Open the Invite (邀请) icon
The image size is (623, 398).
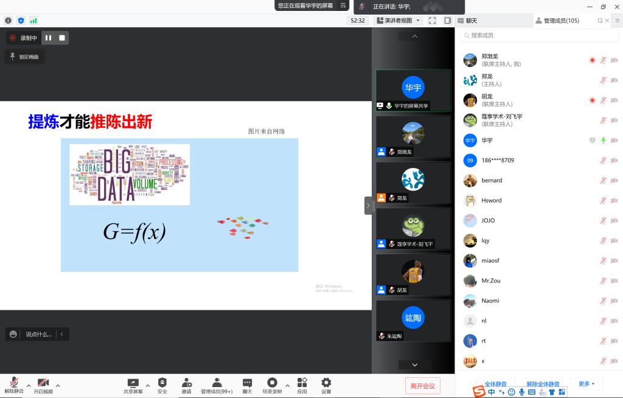(186, 383)
